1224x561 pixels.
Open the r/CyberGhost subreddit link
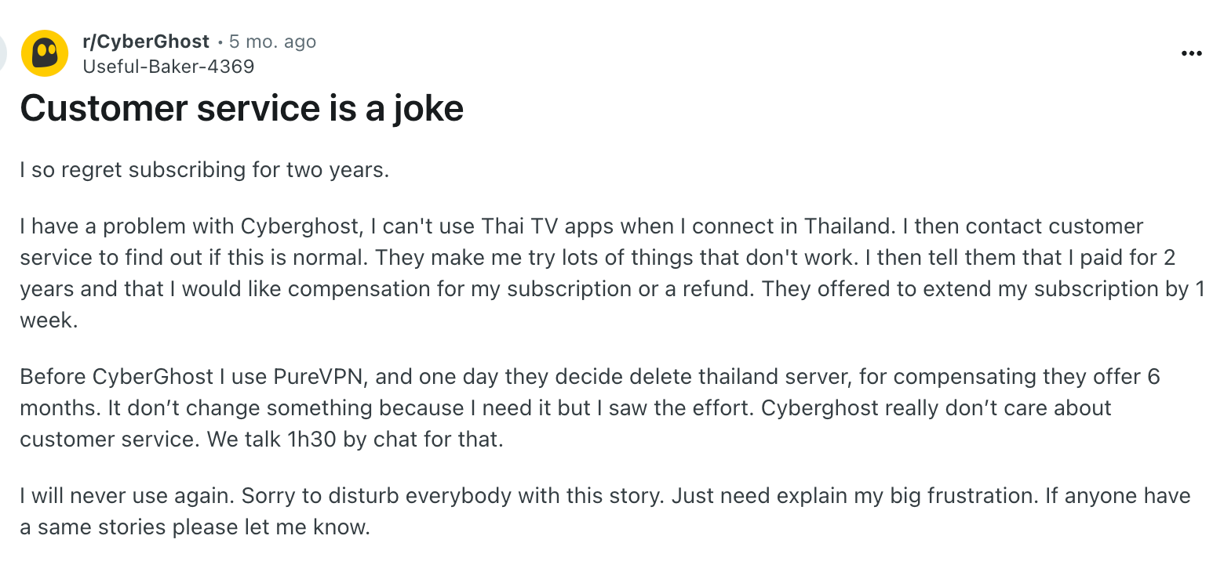coord(146,42)
